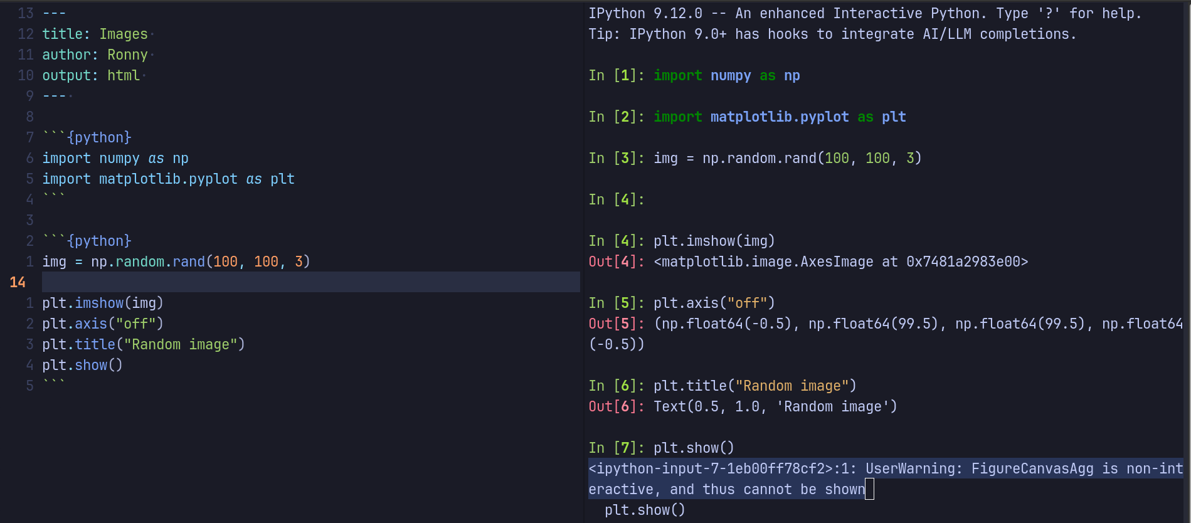Click 'import numpy as np' in the editor pane
The image size is (1191, 523).
pos(115,158)
